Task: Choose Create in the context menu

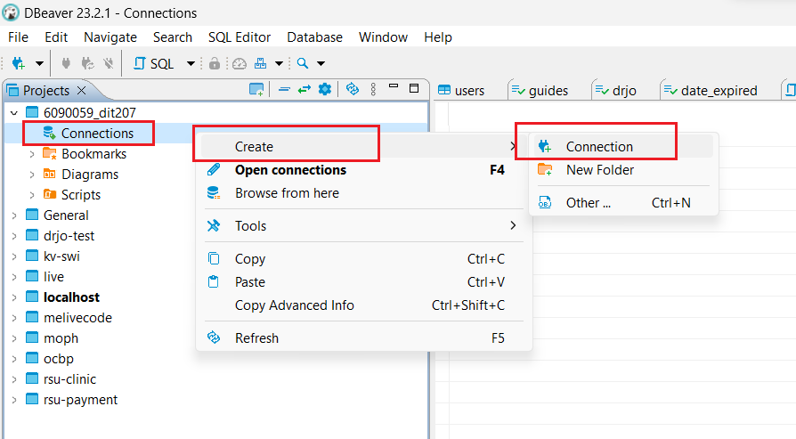Action: (x=362, y=147)
